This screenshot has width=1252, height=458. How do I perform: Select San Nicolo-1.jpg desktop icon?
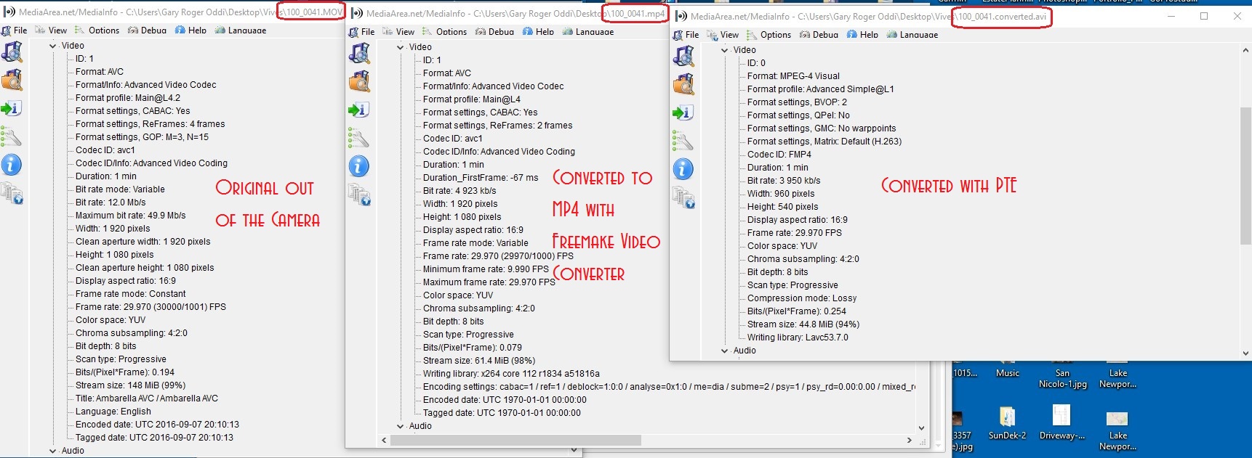(1062, 375)
